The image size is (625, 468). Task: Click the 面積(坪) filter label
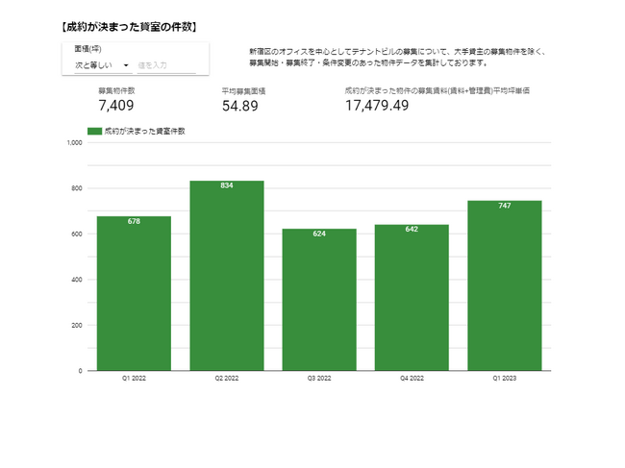(88, 47)
